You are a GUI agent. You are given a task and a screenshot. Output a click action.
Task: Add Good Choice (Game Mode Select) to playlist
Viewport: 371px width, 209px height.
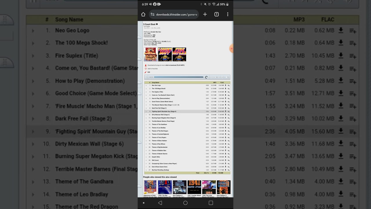click(228, 102)
